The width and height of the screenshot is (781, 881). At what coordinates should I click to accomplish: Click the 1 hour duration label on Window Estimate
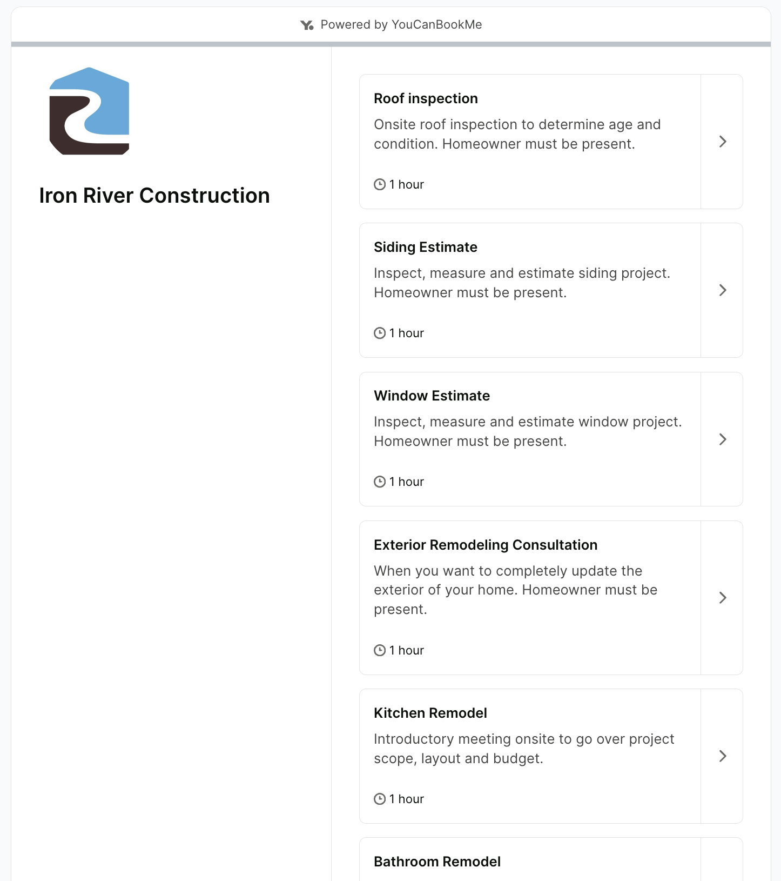pyautogui.click(x=406, y=482)
